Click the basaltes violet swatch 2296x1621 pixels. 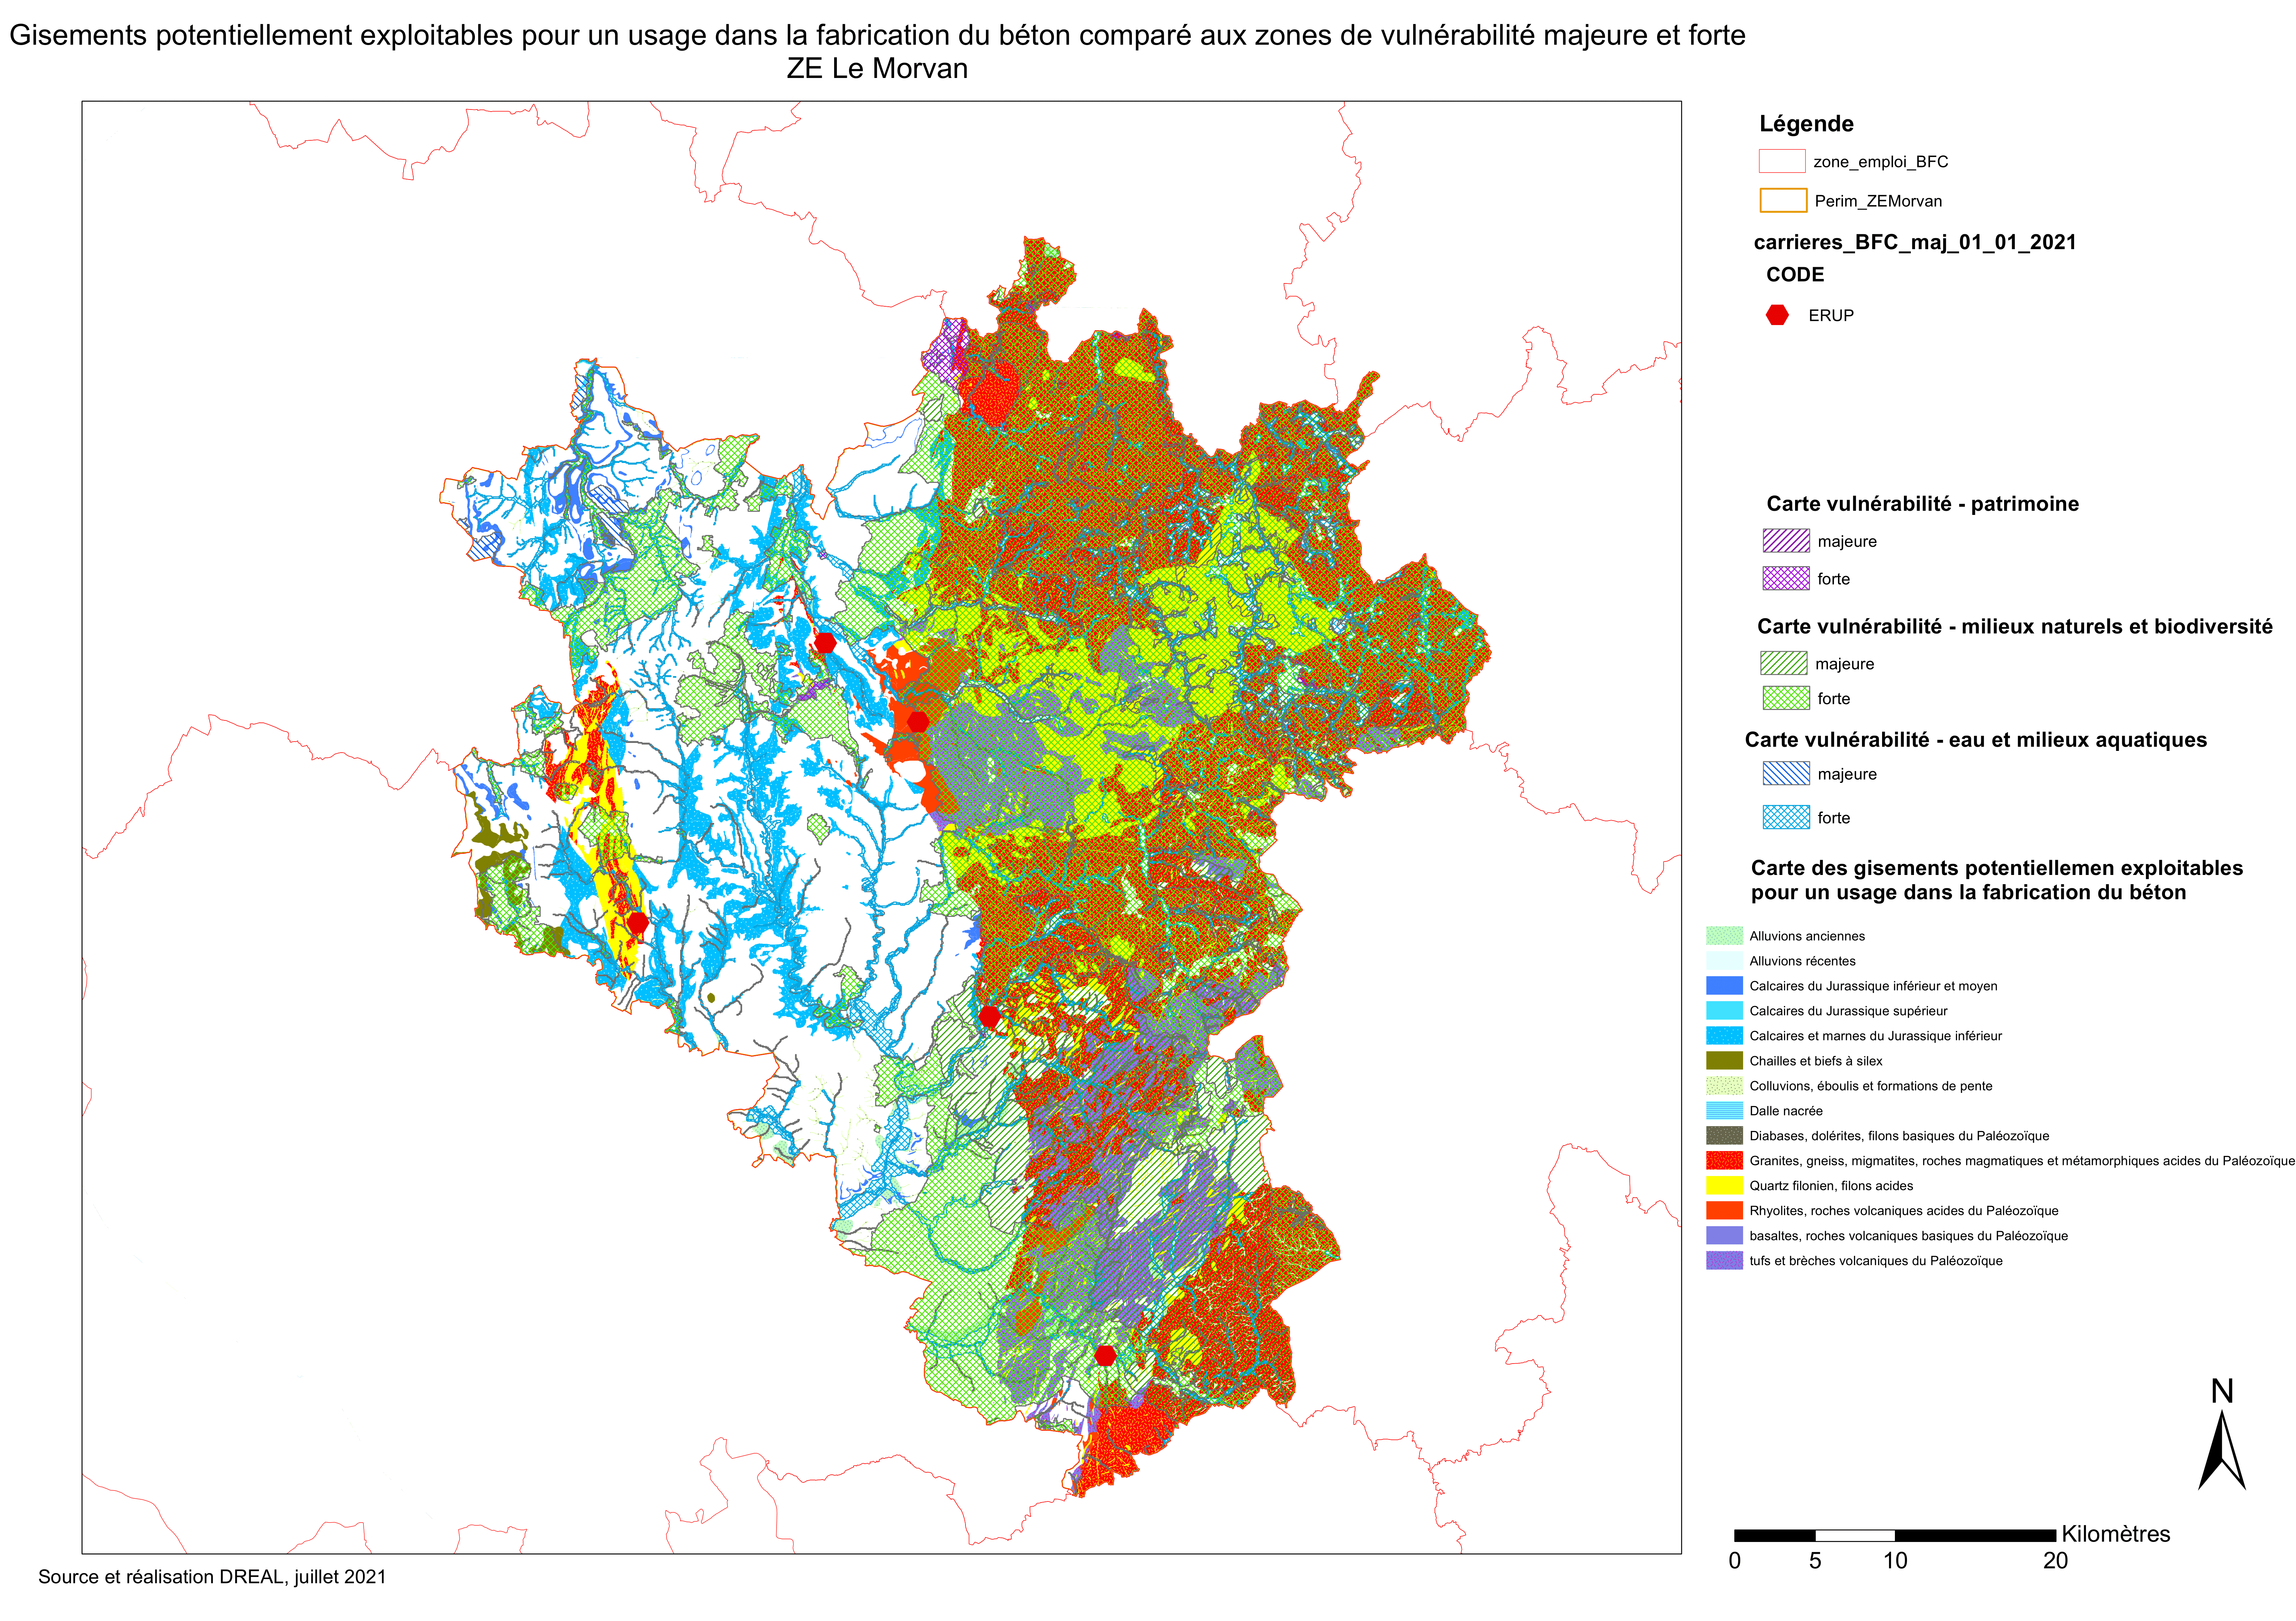click(x=1724, y=1235)
